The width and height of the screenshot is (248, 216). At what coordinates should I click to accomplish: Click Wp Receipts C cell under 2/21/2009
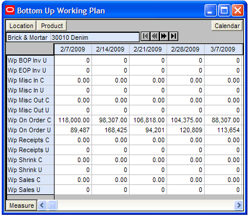(148, 140)
